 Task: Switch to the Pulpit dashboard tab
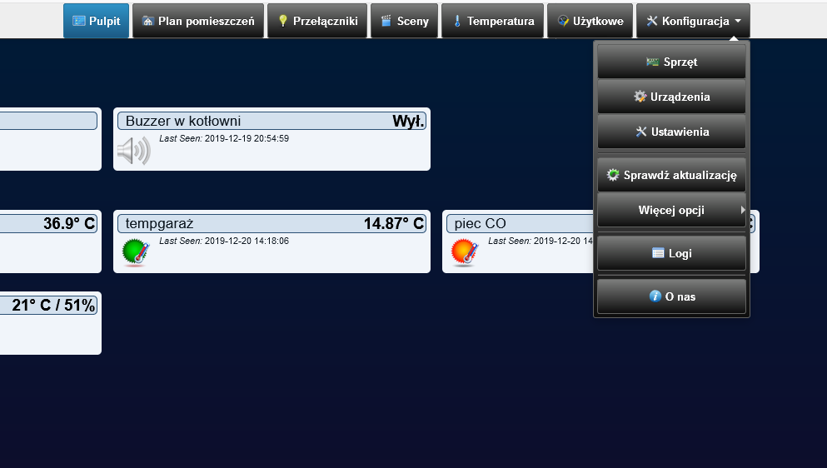pos(96,21)
